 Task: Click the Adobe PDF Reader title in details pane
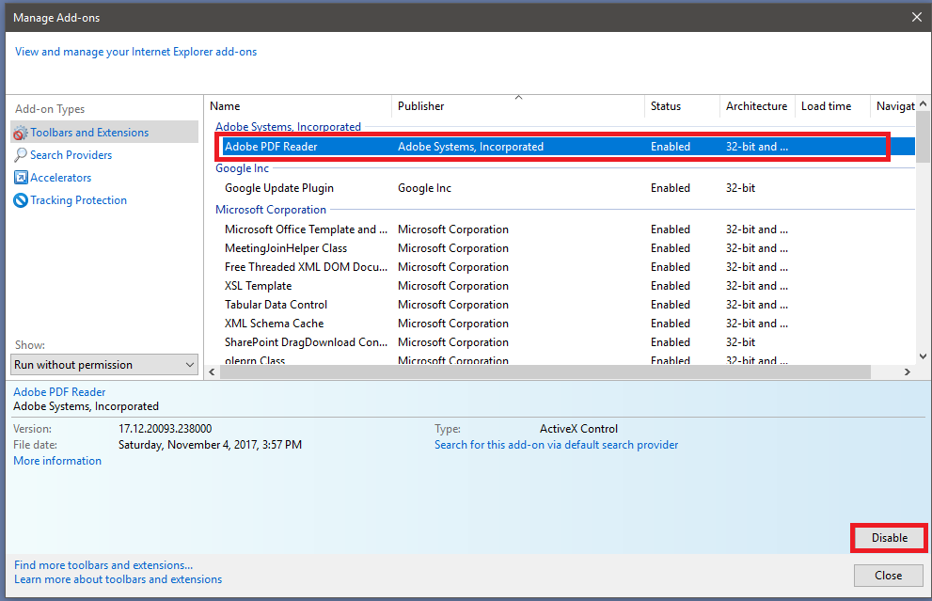click(59, 392)
